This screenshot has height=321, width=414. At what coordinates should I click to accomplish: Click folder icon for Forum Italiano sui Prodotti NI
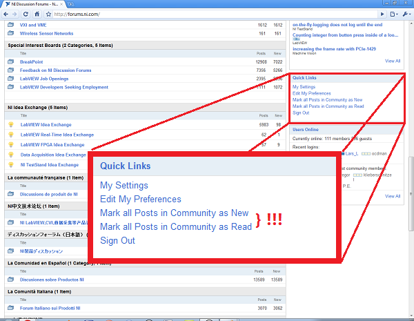coord(11,308)
